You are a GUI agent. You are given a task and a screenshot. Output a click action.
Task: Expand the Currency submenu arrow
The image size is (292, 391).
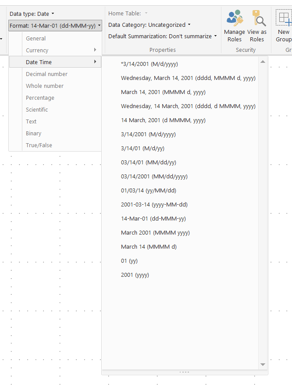pyautogui.click(x=95, y=50)
